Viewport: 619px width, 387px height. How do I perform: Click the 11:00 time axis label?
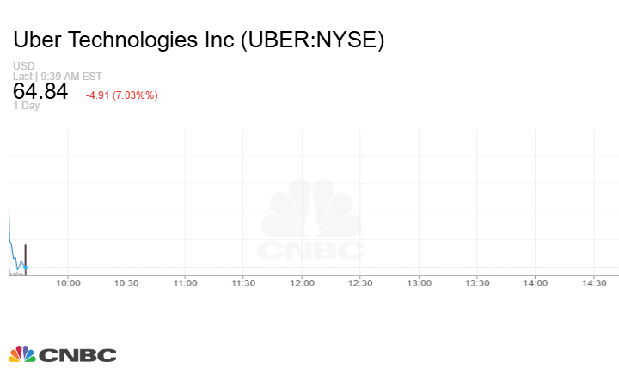(185, 282)
